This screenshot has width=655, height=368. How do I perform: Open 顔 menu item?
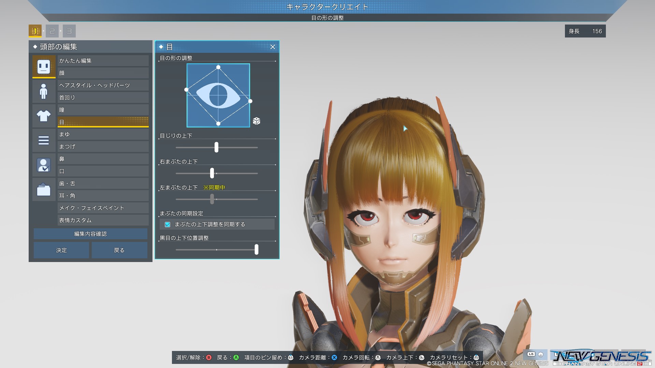(x=103, y=73)
